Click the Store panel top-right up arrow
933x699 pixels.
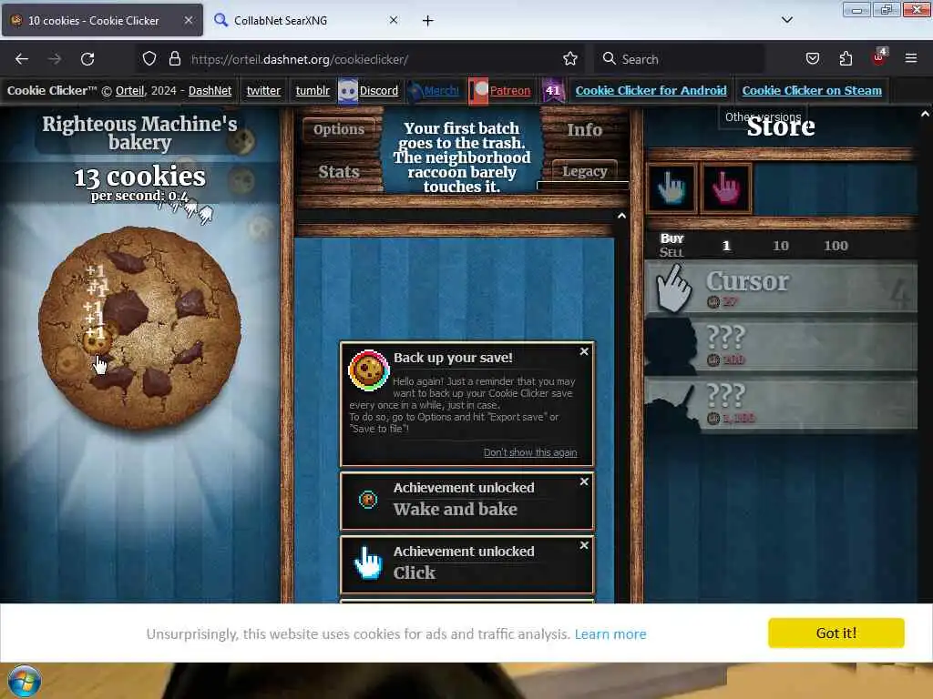point(926,114)
